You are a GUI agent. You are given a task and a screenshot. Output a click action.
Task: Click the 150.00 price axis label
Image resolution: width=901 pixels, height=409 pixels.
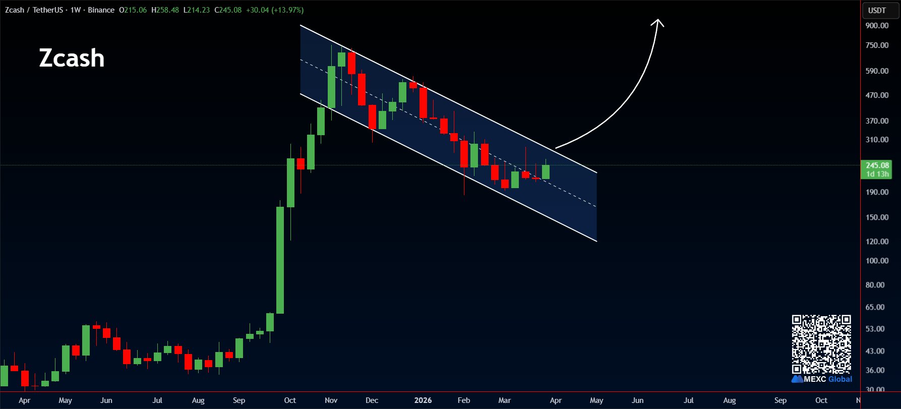point(877,217)
